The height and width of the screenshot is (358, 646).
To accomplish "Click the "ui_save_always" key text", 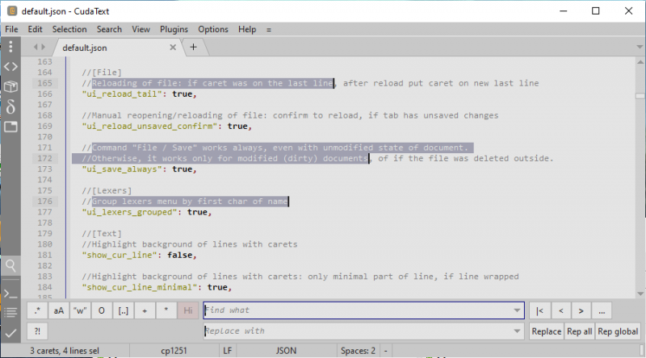I will pos(122,169).
